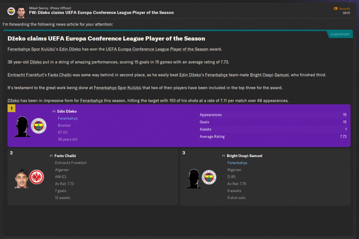
Task: Open the Eintracht Frankfurt club badge
Action: tap(37, 177)
